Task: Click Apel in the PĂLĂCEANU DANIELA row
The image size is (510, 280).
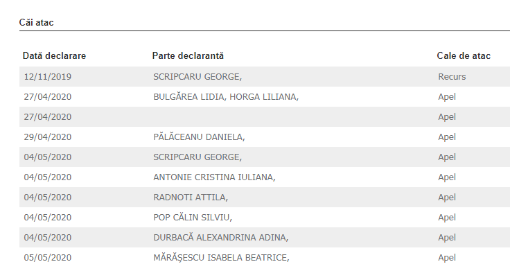Action: (447, 137)
